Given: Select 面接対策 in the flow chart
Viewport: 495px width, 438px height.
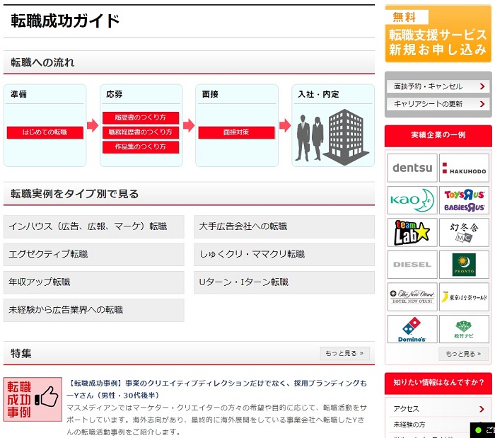Looking at the screenshot, I should tap(236, 132).
